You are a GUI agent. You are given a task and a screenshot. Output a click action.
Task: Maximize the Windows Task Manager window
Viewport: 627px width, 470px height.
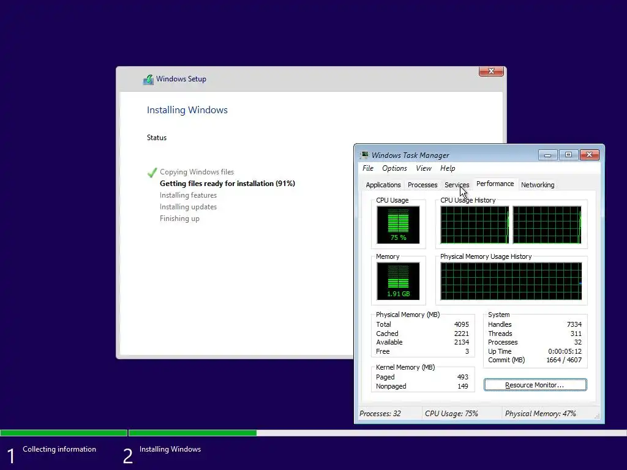click(568, 155)
